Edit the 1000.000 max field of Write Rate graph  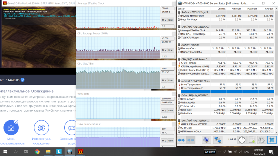click(167, 99)
